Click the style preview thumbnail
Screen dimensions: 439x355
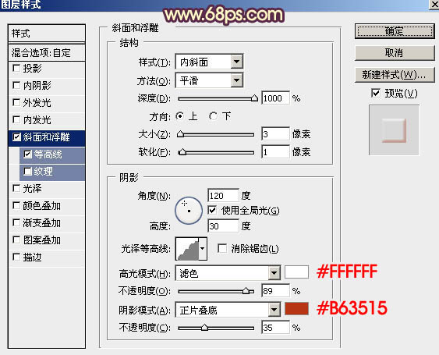click(x=394, y=130)
